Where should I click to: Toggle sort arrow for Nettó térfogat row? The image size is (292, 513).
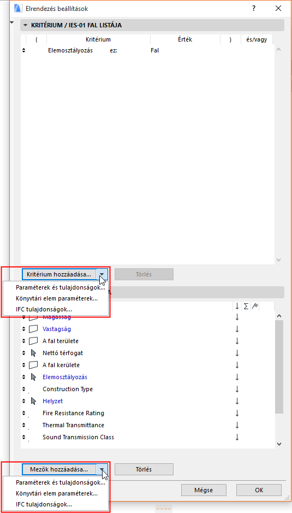(237, 353)
